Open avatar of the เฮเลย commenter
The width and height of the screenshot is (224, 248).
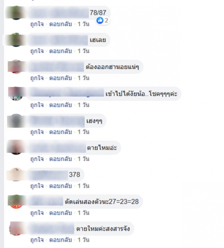click(16, 40)
